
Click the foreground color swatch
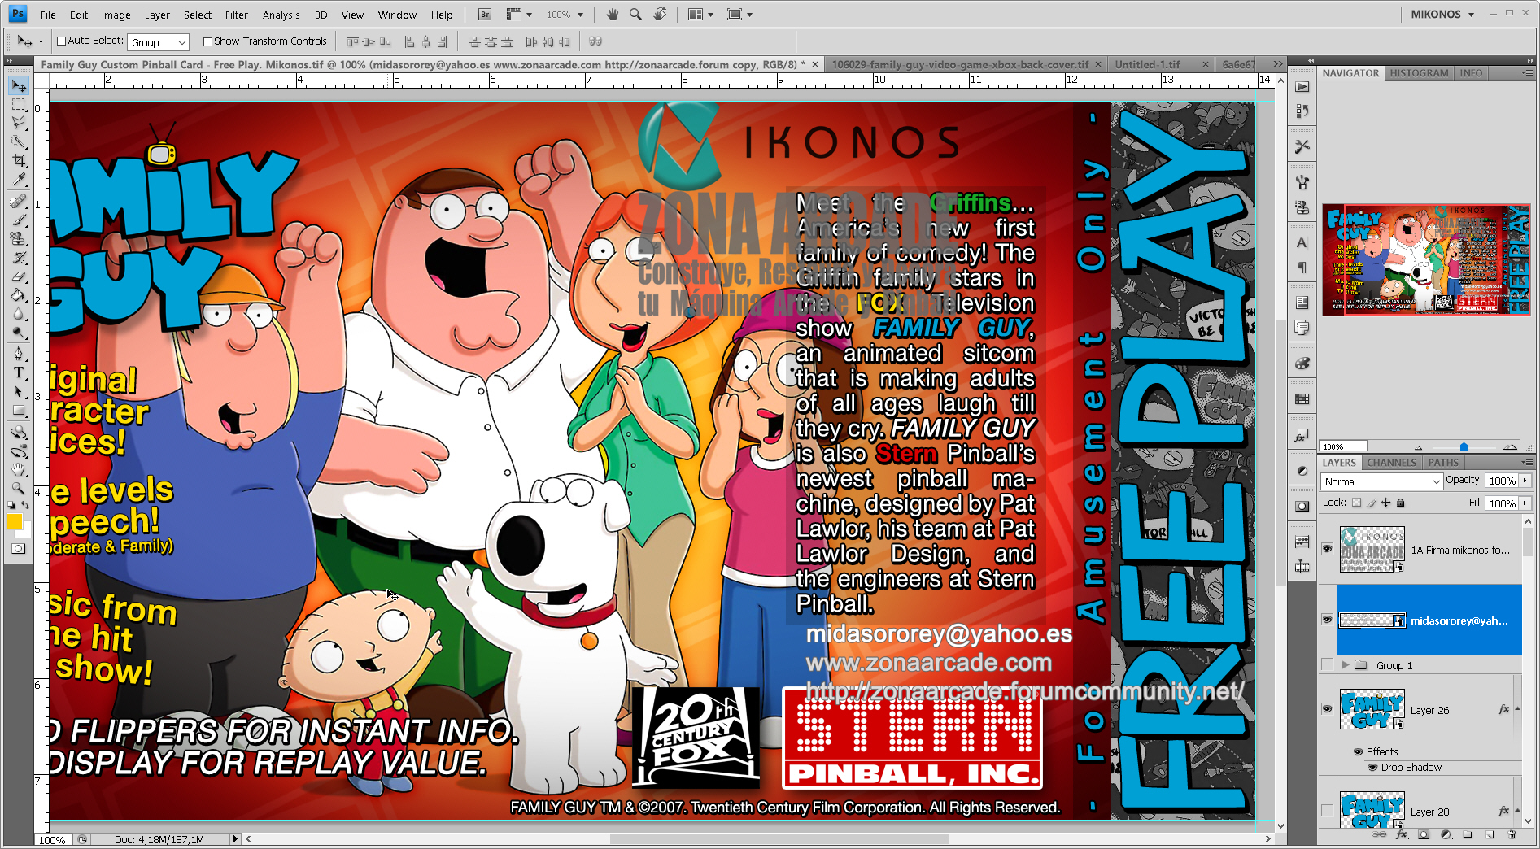14,521
